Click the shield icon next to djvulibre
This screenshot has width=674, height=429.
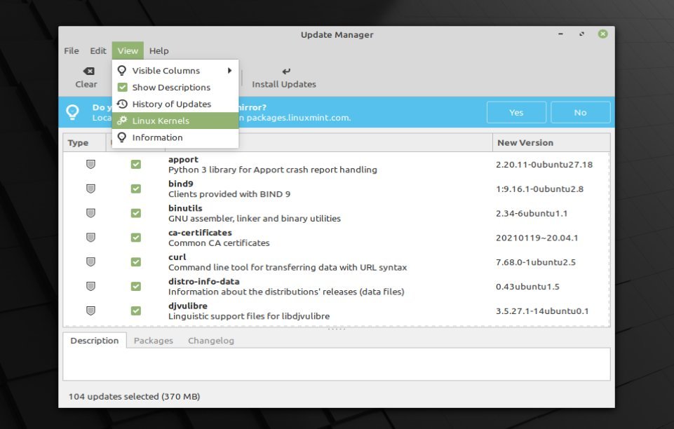(90, 311)
